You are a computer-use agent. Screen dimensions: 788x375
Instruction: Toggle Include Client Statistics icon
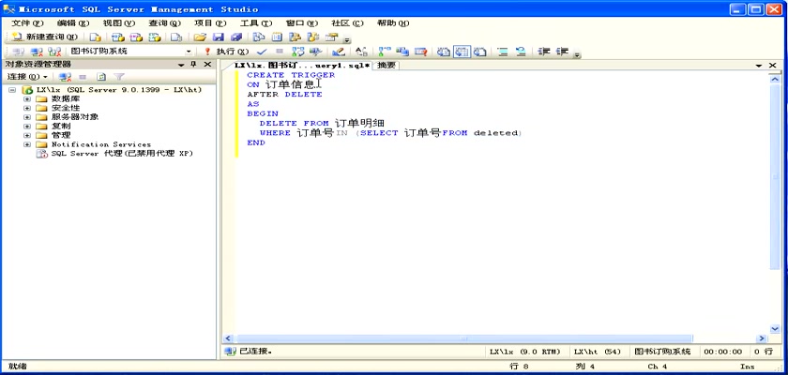tap(402, 52)
